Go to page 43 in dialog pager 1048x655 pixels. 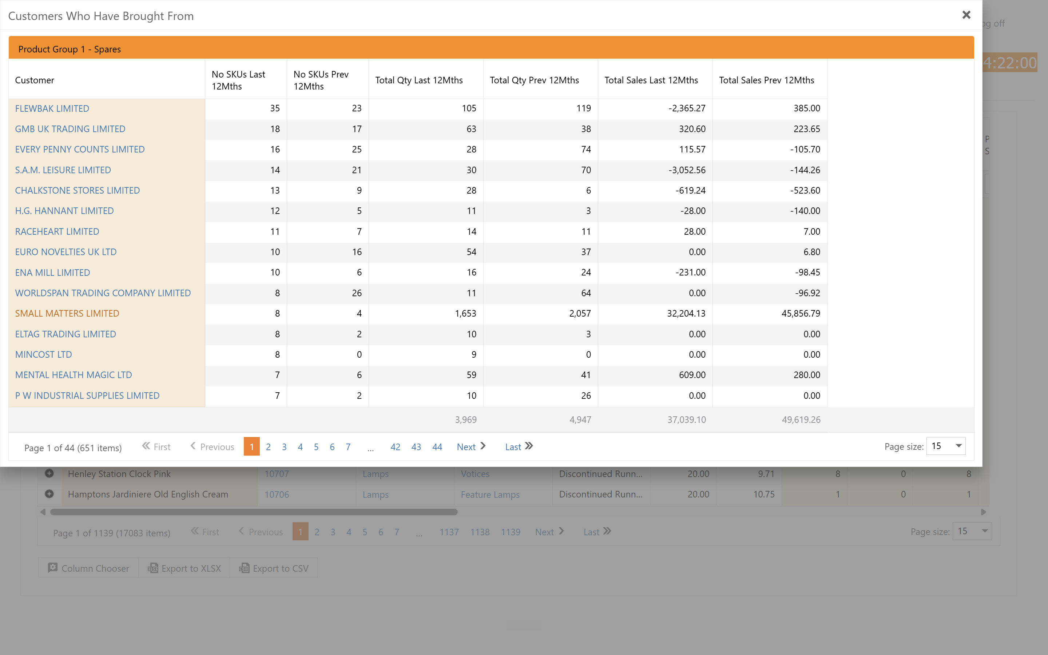[416, 446]
